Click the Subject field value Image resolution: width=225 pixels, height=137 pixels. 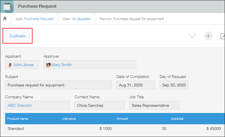(58, 85)
